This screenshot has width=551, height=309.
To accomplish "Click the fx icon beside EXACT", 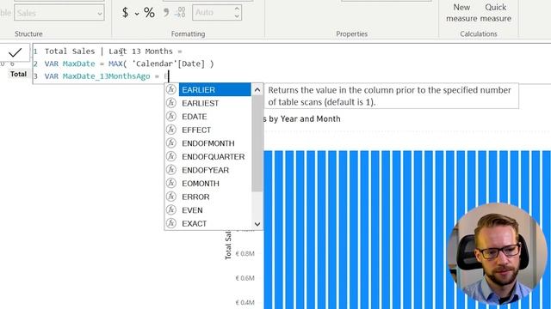I will (x=171, y=223).
